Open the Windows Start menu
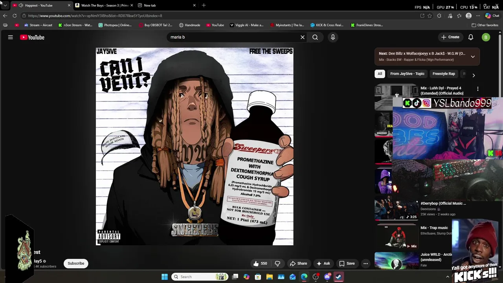503x283 pixels. [x=165, y=277]
